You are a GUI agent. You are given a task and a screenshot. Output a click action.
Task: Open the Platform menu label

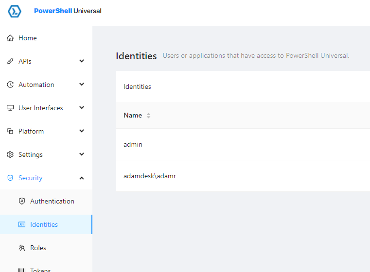[31, 131]
